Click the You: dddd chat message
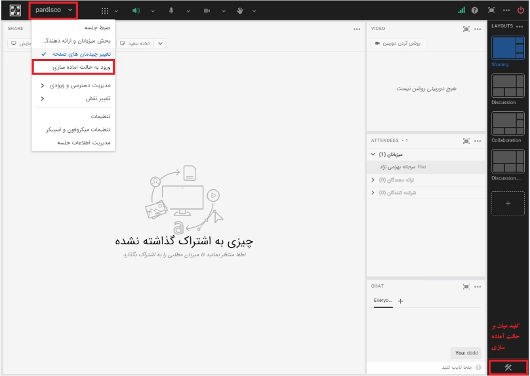The height and width of the screenshot is (376, 530). click(x=466, y=353)
